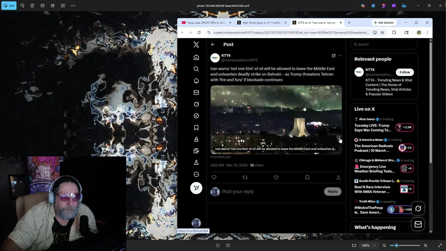This screenshot has height=251, width=446.
Task: Open the post's three-dot more options
Action: (340, 56)
